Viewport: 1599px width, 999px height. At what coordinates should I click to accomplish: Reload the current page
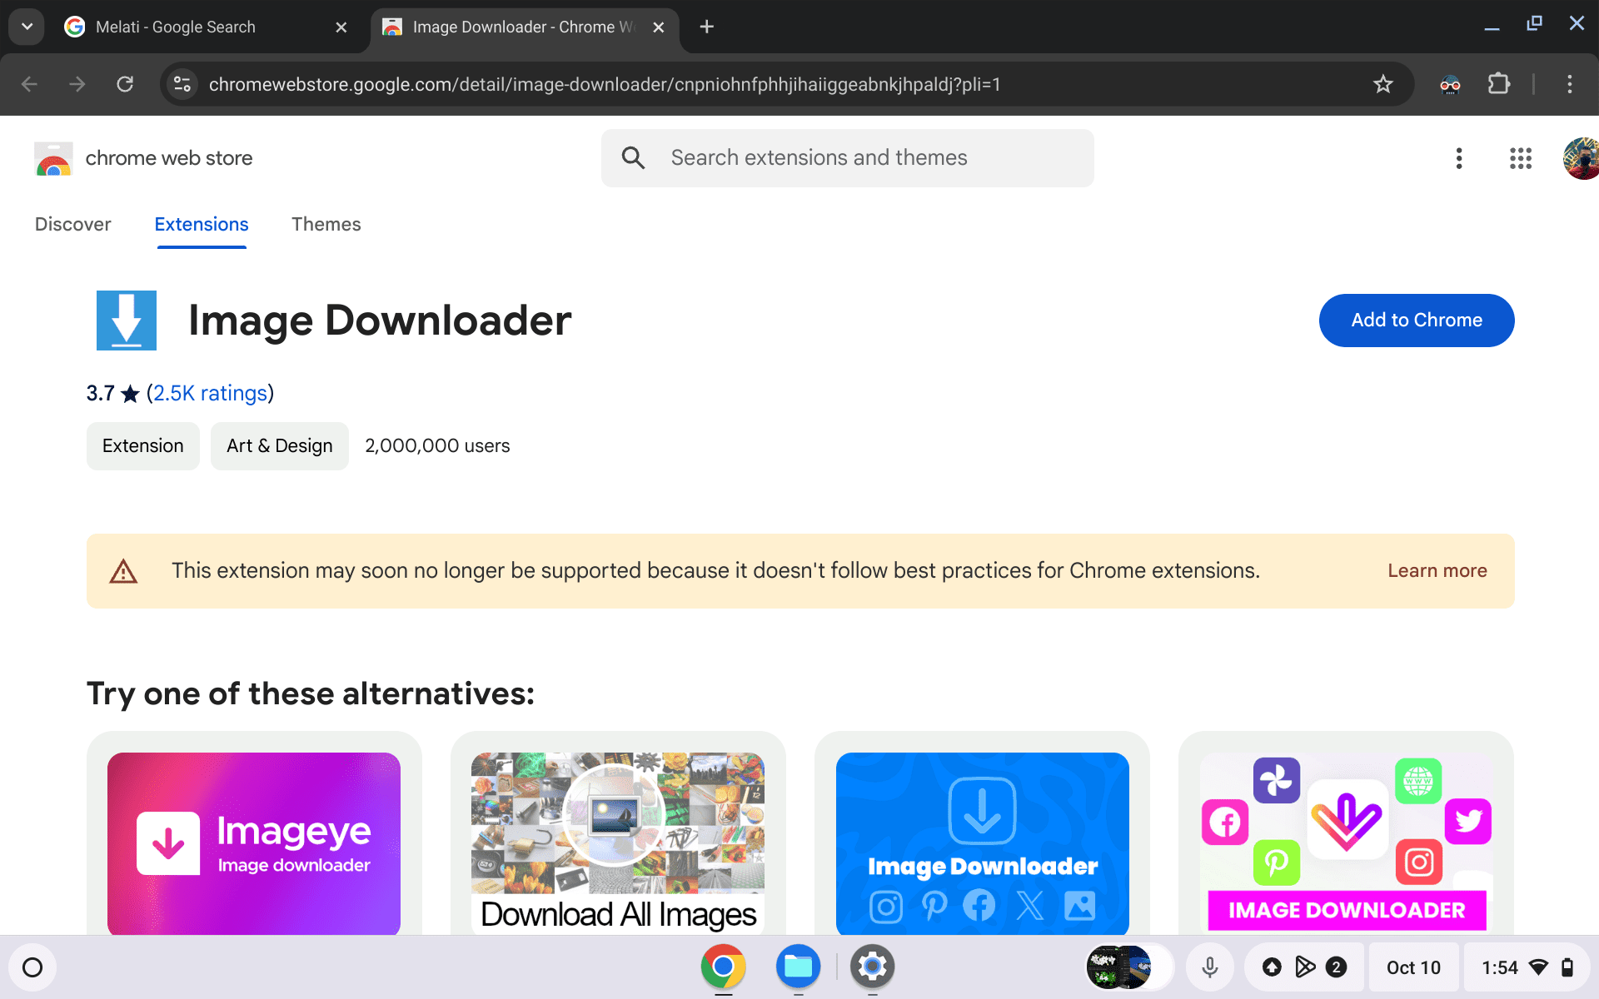[x=125, y=84]
